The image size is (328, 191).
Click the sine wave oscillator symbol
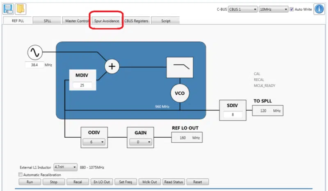34,52
